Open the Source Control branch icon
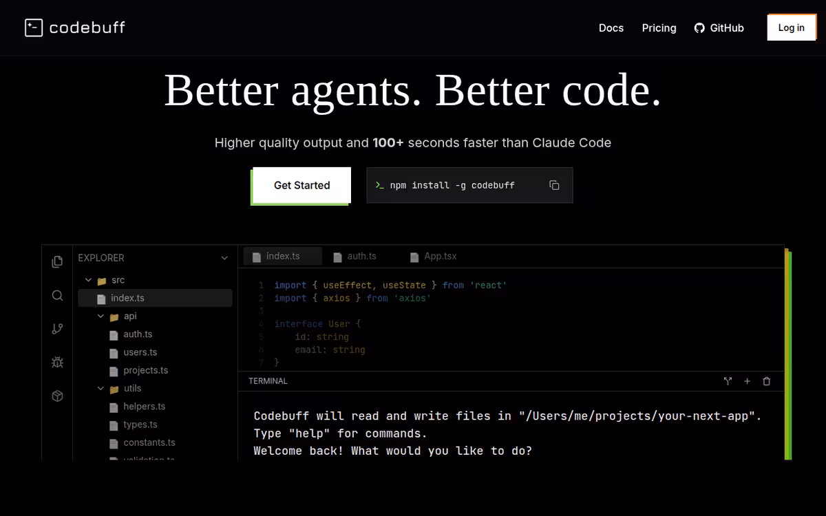 pyautogui.click(x=57, y=329)
